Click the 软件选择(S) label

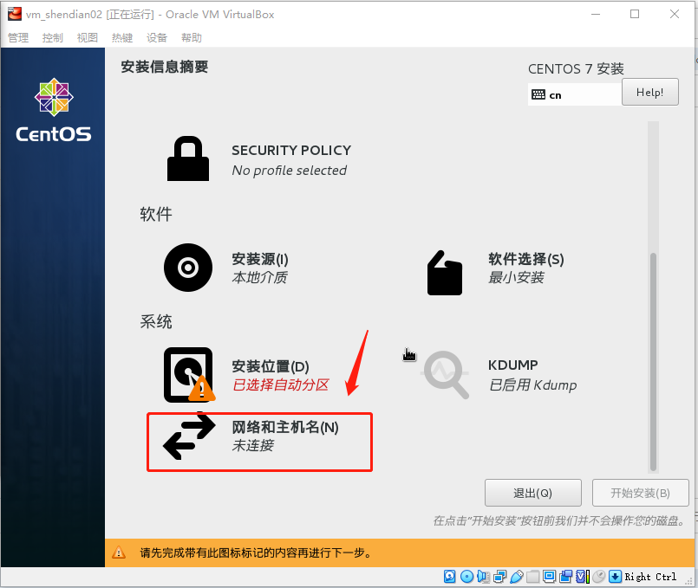[526, 259]
